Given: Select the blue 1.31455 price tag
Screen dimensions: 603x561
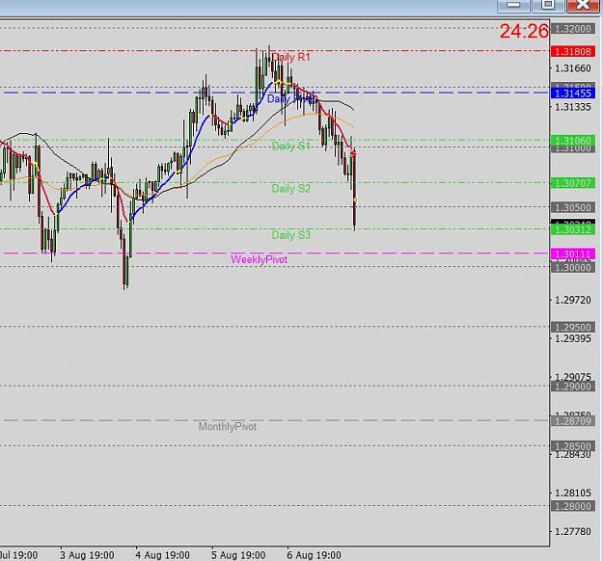Looking at the screenshot, I should tap(573, 93).
